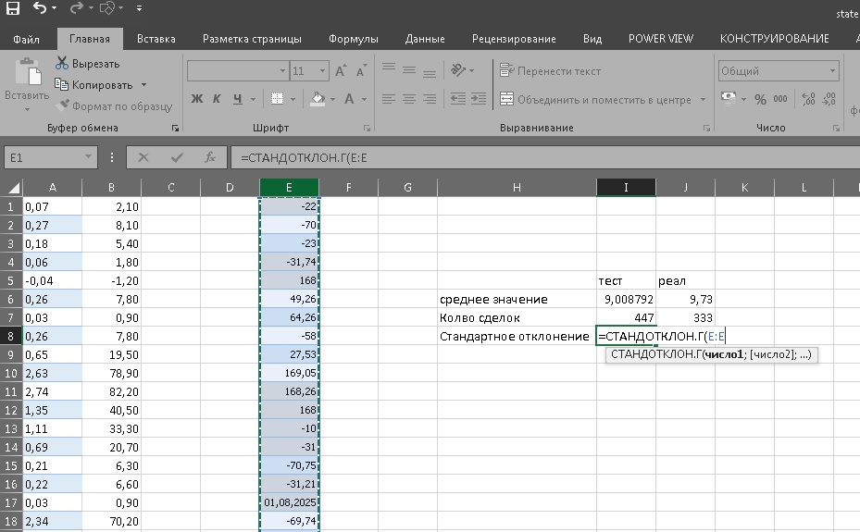Image resolution: width=860 pixels, height=532 pixels.
Task: Click the cell borders icon
Action: pyautogui.click(x=277, y=99)
